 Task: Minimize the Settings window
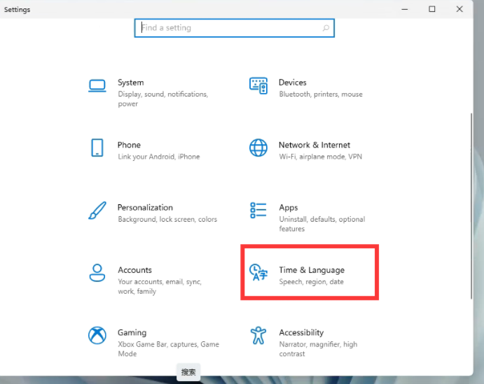pyautogui.click(x=405, y=9)
